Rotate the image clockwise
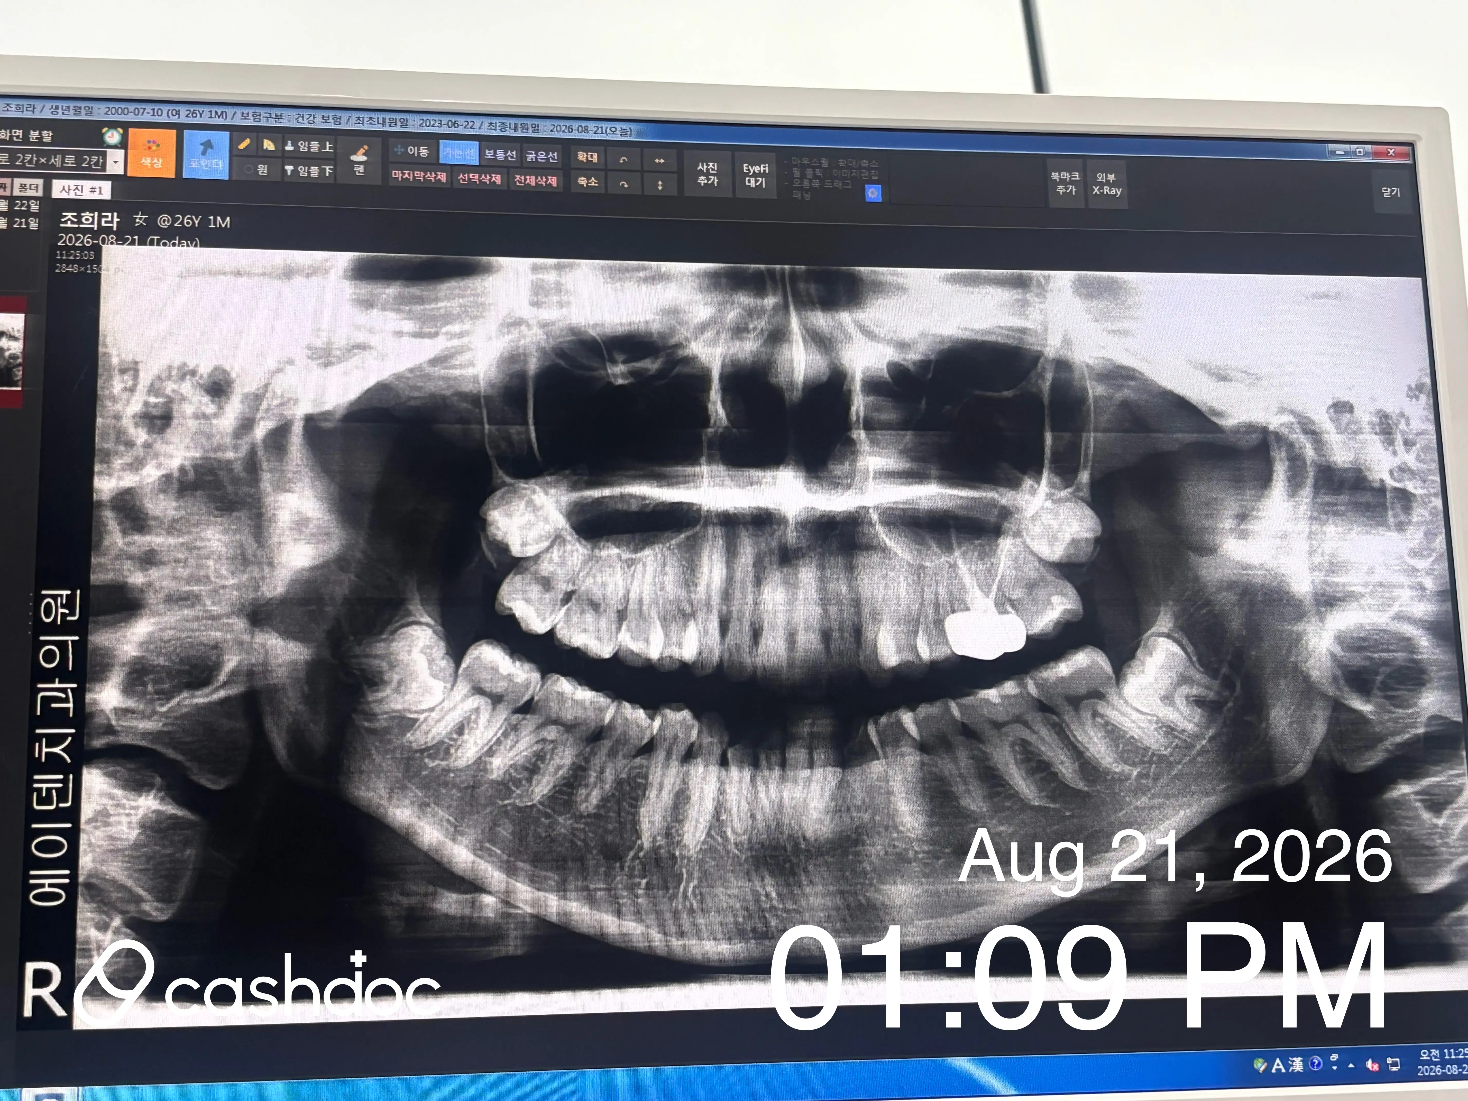This screenshot has width=1468, height=1101. 623,185
